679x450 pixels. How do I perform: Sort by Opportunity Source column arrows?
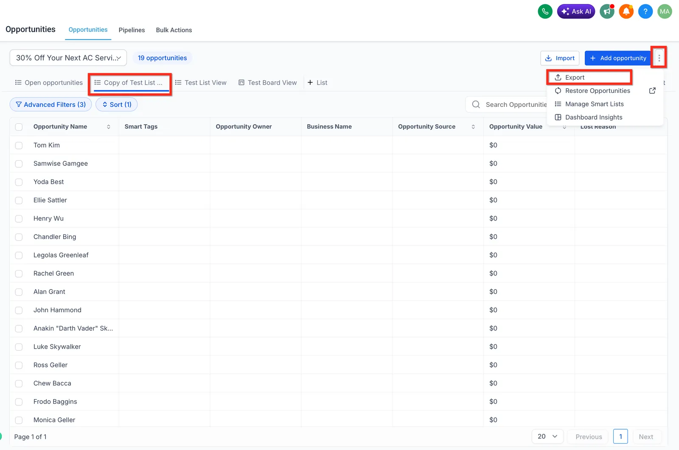[x=473, y=127]
